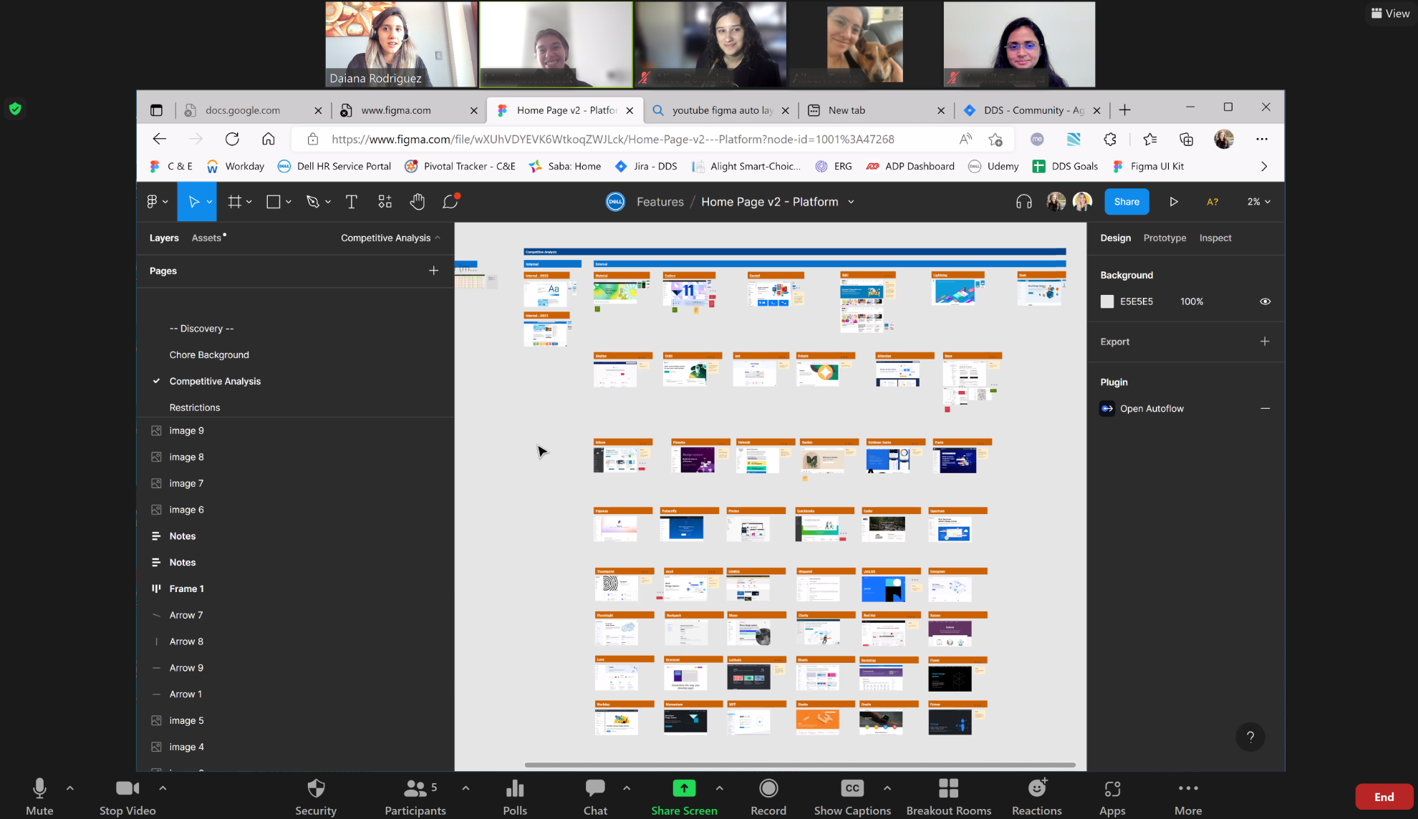1418x819 pixels.
Task: Switch to the Prototype tab
Action: coord(1164,238)
